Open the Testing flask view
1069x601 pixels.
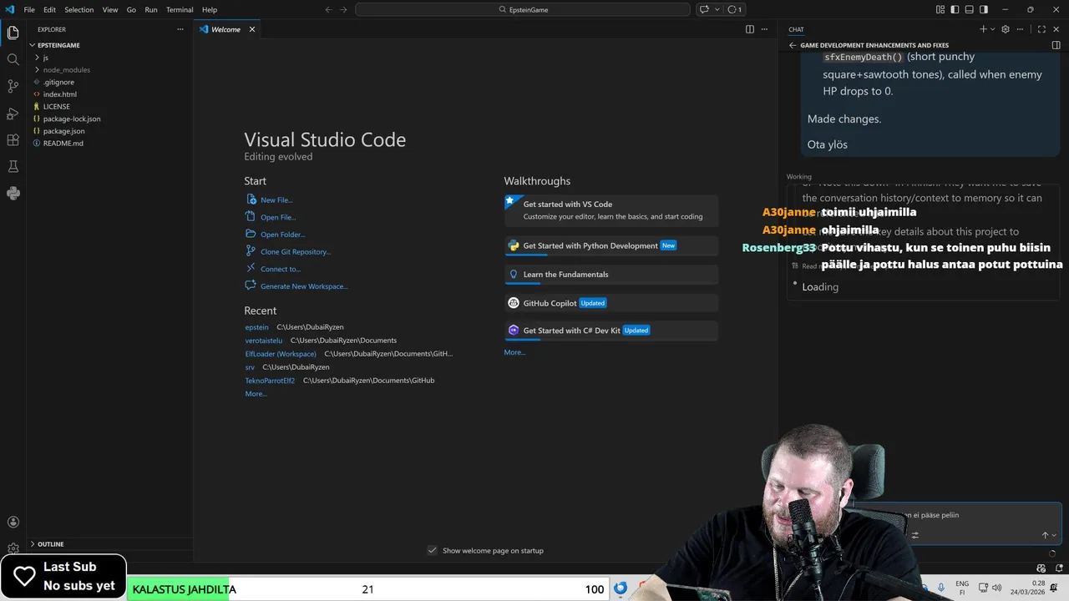coord(13,166)
